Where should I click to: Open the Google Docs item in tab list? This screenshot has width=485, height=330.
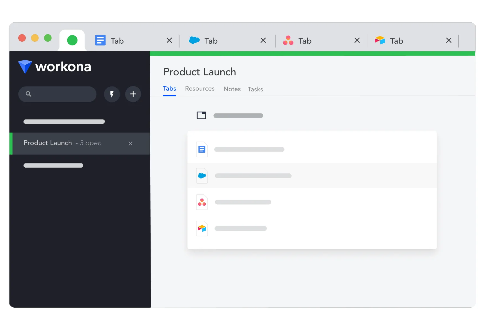(312, 149)
